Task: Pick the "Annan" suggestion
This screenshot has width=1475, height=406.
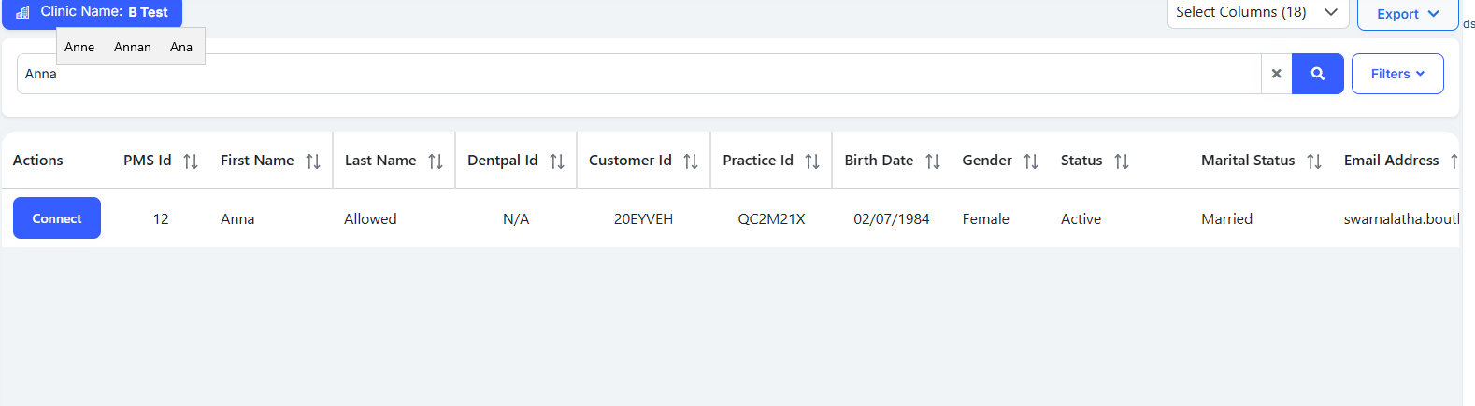Action: pos(133,47)
